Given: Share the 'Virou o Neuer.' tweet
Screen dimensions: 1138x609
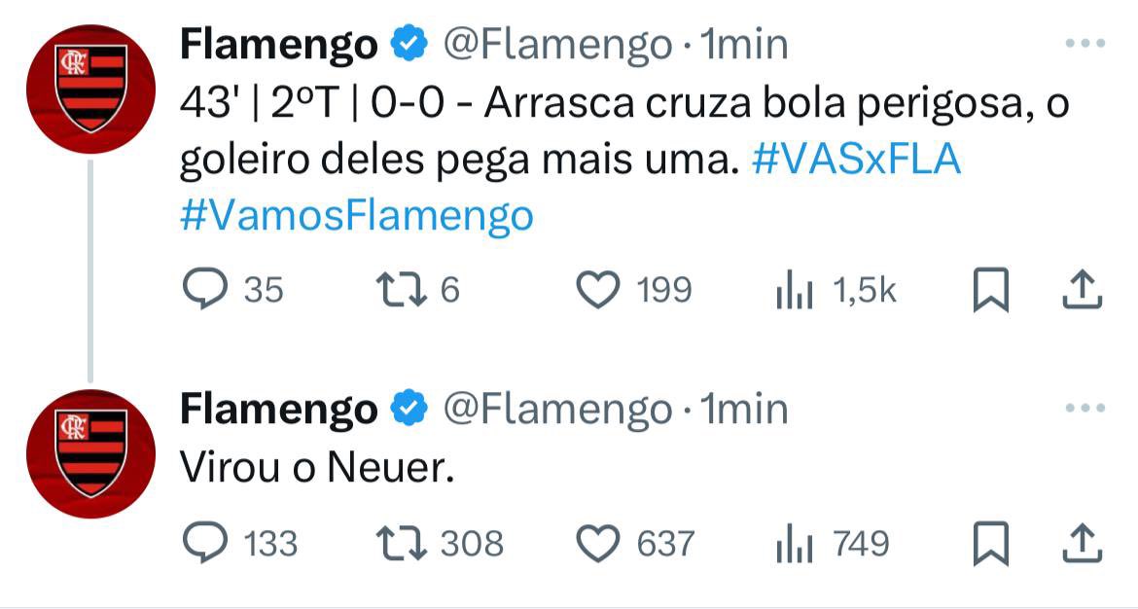Looking at the screenshot, I should [x=1080, y=543].
